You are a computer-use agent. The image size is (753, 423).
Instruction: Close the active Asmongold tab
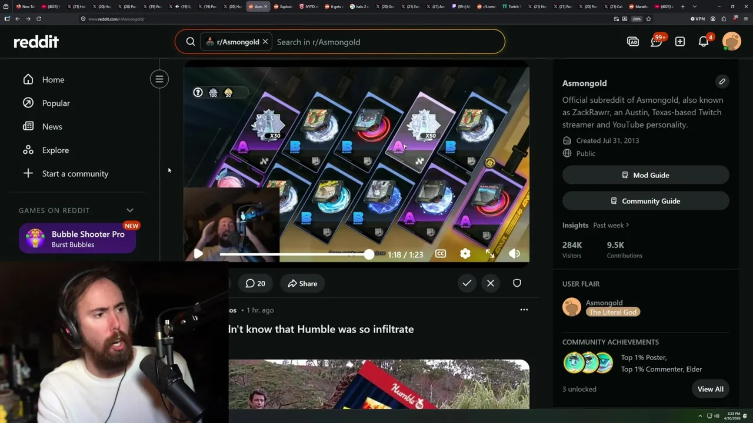click(266, 6)
